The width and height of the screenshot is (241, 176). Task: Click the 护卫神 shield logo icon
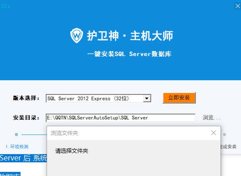click(x=77, y=36)
